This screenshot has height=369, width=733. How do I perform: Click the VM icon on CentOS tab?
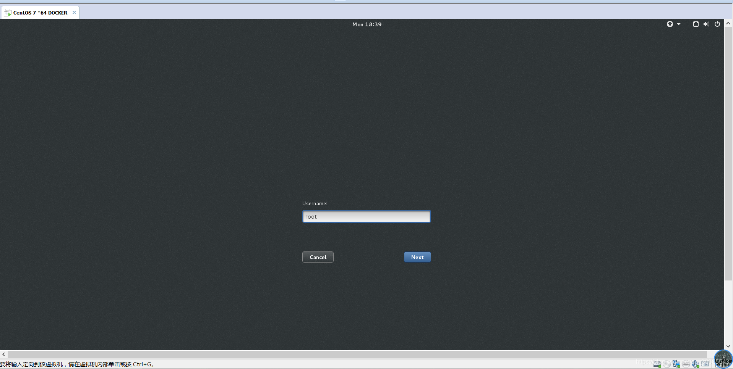click(x=8, y=13)
